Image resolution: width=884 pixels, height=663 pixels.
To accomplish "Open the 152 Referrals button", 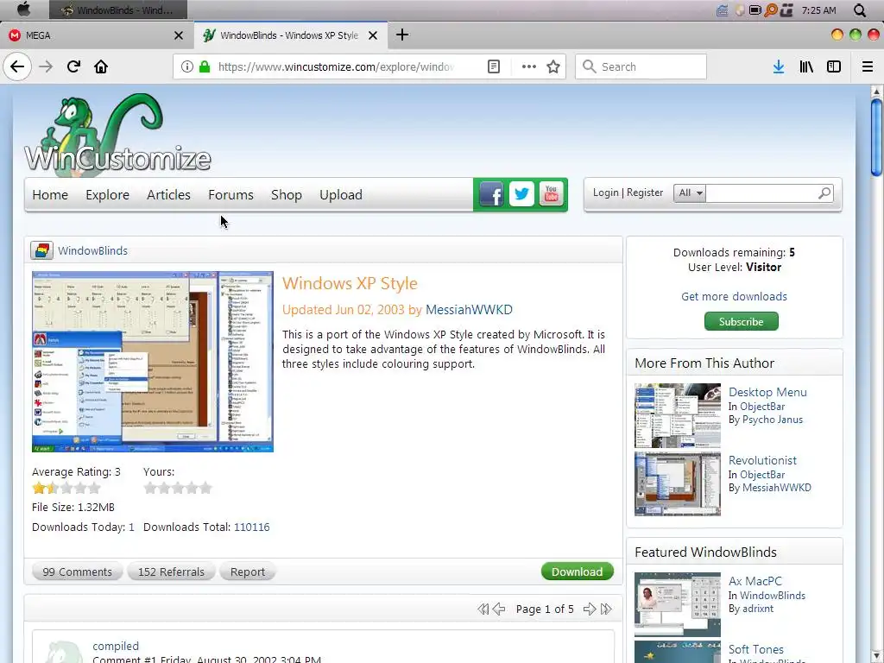I will coord(171,571).
